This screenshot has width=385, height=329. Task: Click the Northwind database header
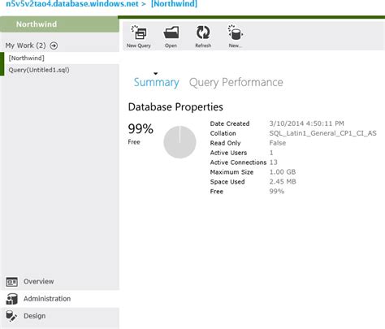[x=59, y=24]
